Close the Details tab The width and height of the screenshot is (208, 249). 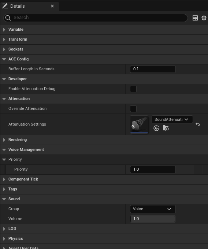[x=52, y=6]
